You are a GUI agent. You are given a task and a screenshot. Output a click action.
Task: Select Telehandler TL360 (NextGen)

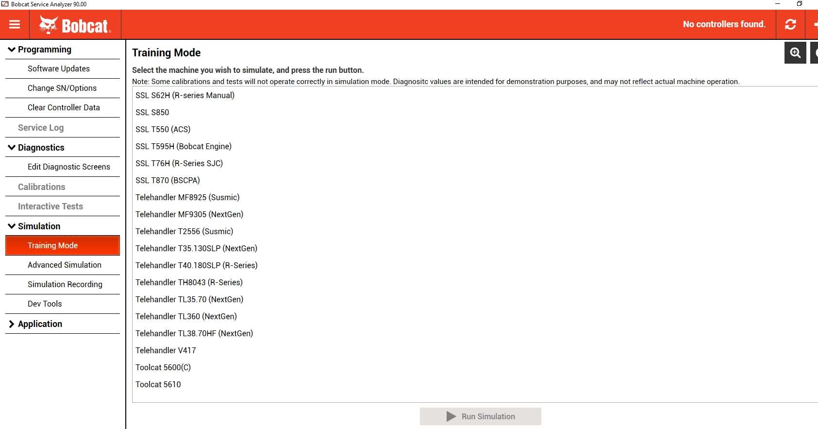(186, 316)
